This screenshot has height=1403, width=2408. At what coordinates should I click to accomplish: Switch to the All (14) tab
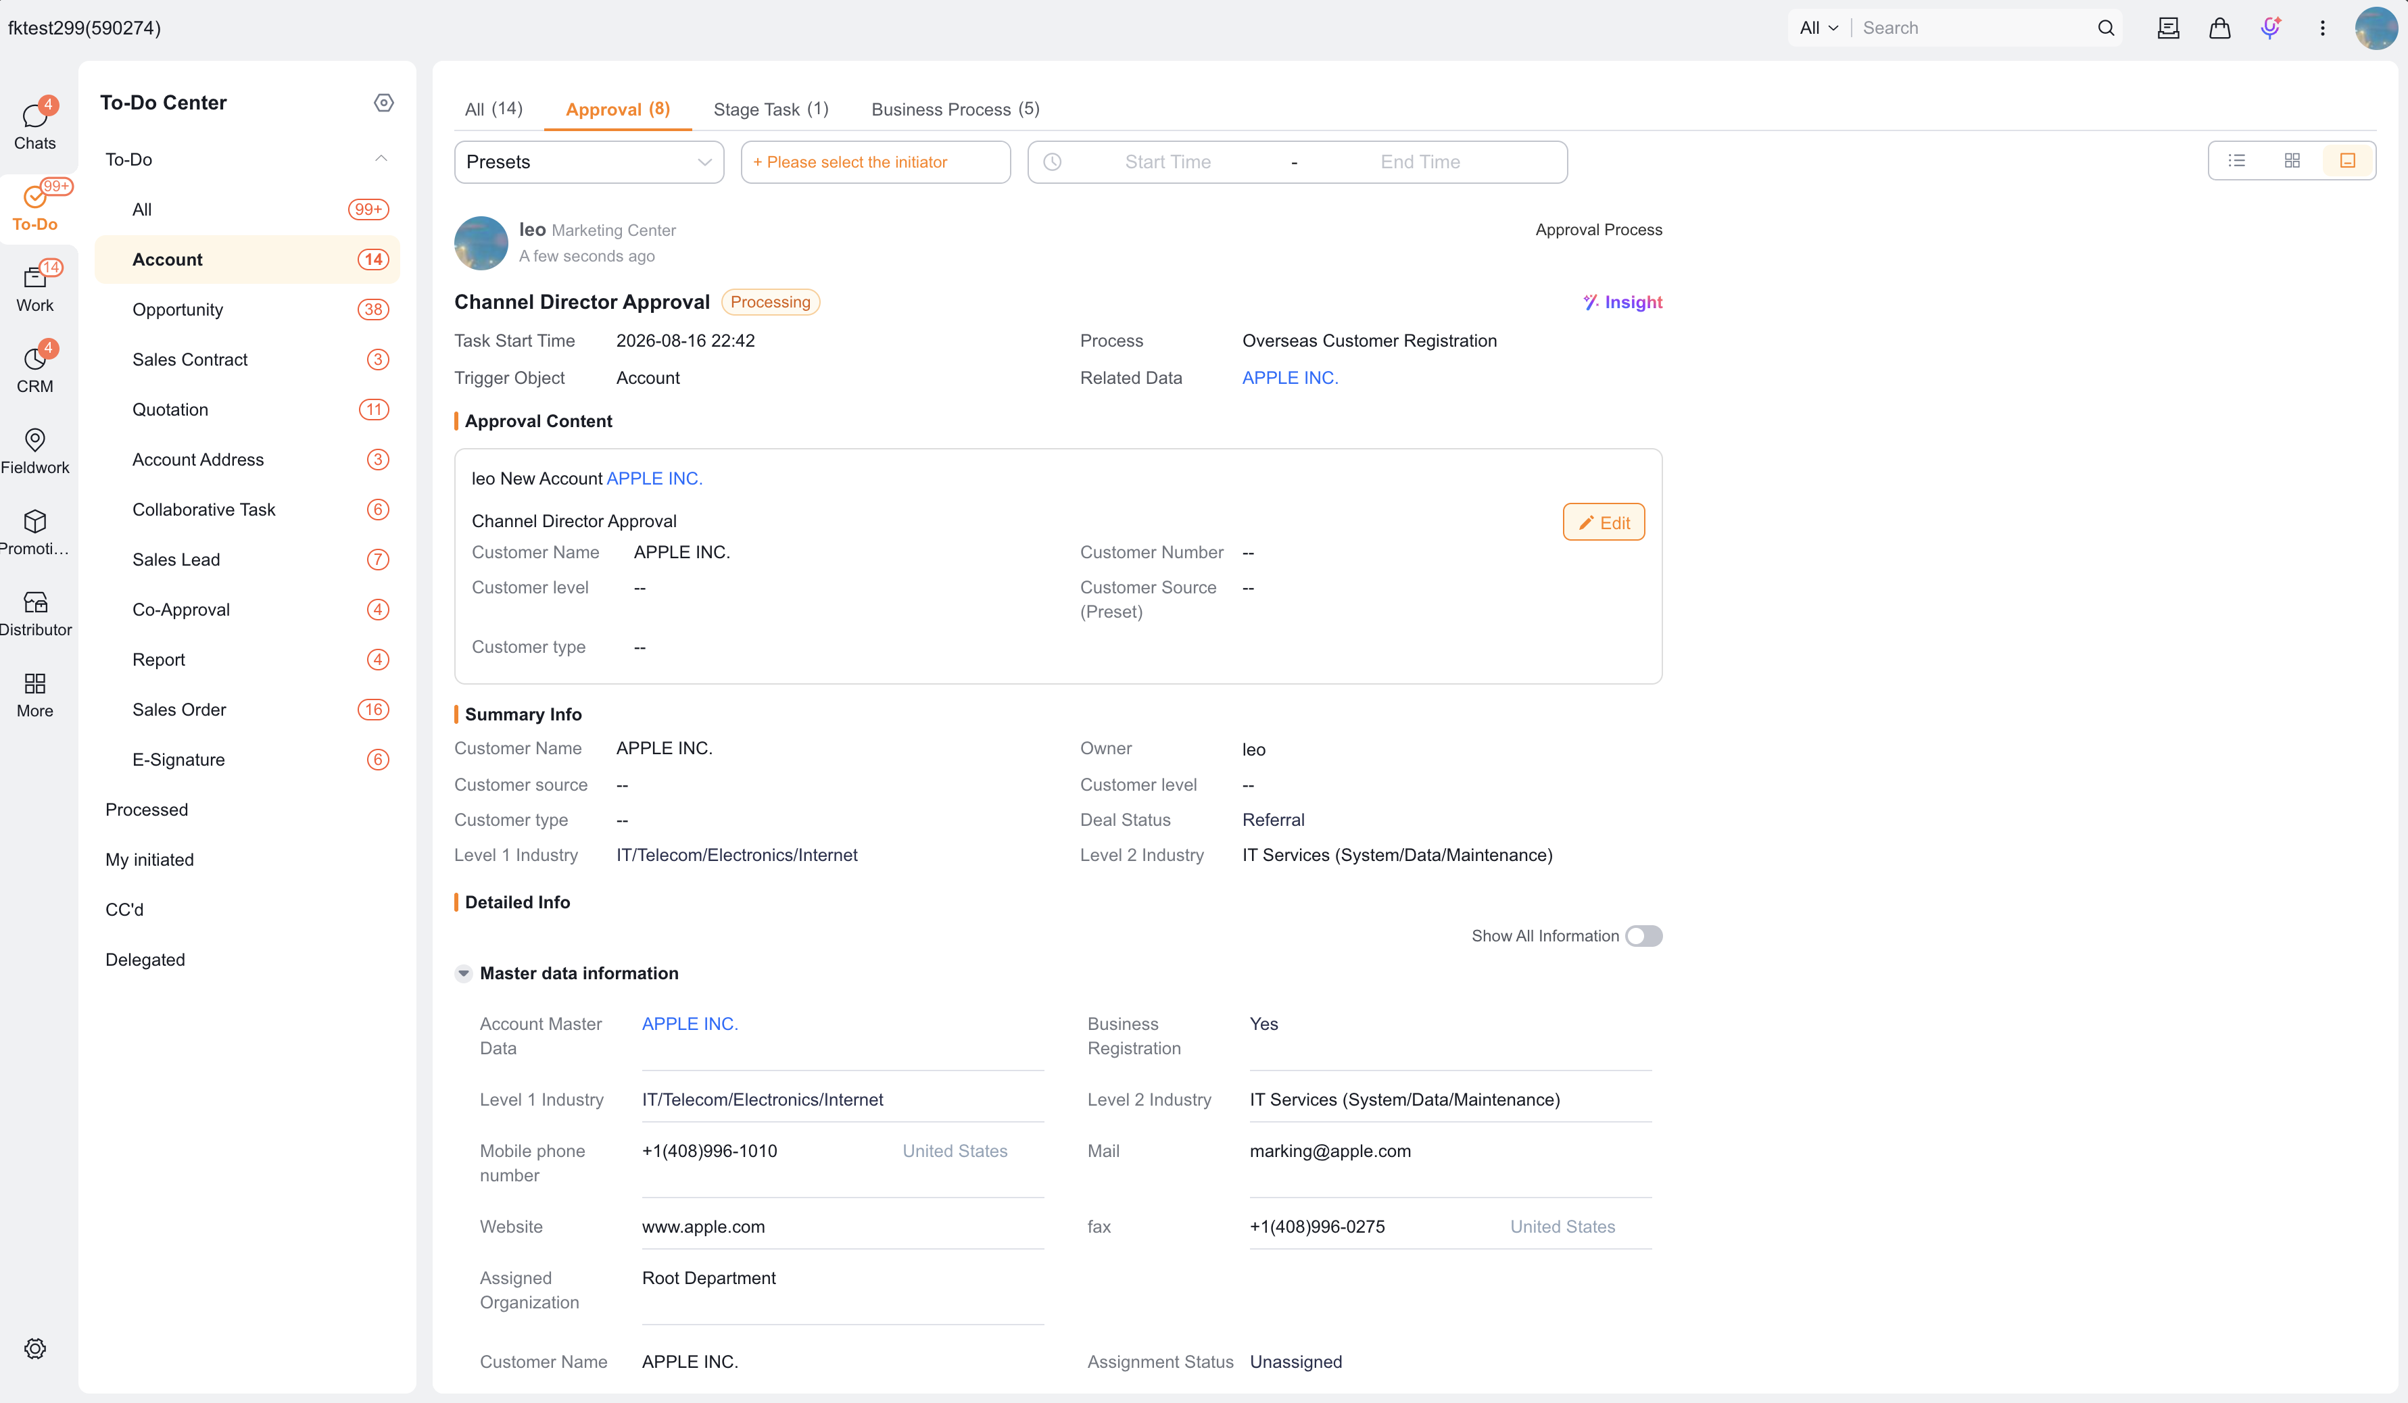pyautogui.click(x=493, y=109)
